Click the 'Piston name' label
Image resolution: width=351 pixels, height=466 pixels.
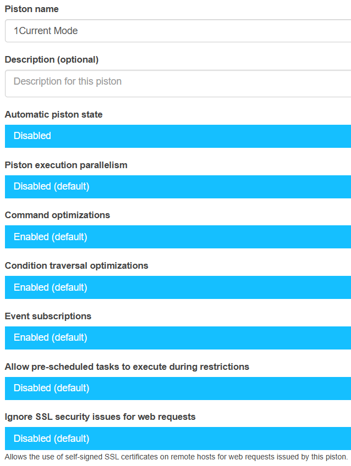pyautogui.click(x=31, y=9)
